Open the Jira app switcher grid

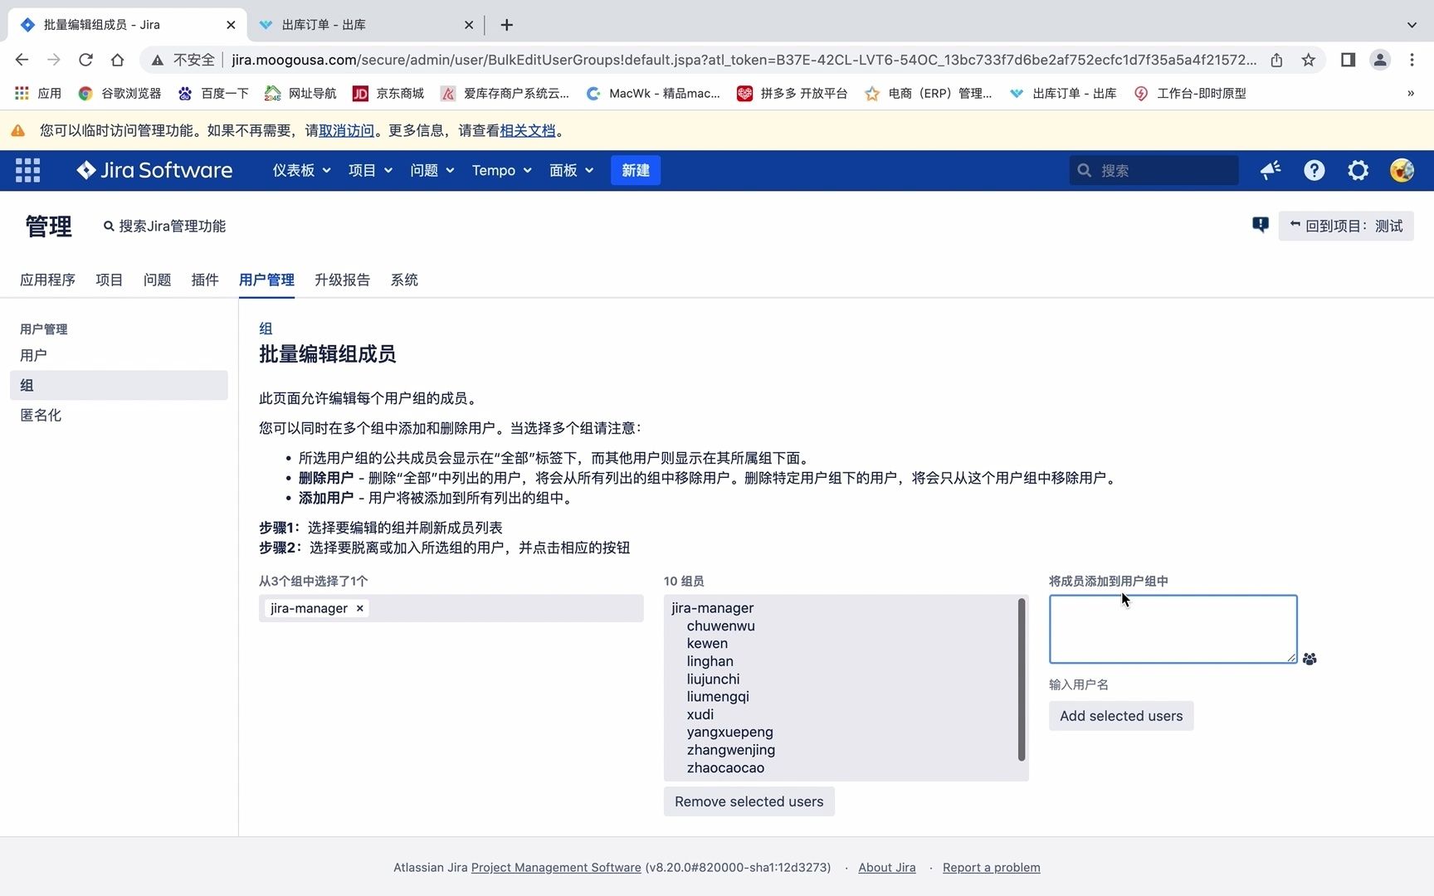[27, 170]
